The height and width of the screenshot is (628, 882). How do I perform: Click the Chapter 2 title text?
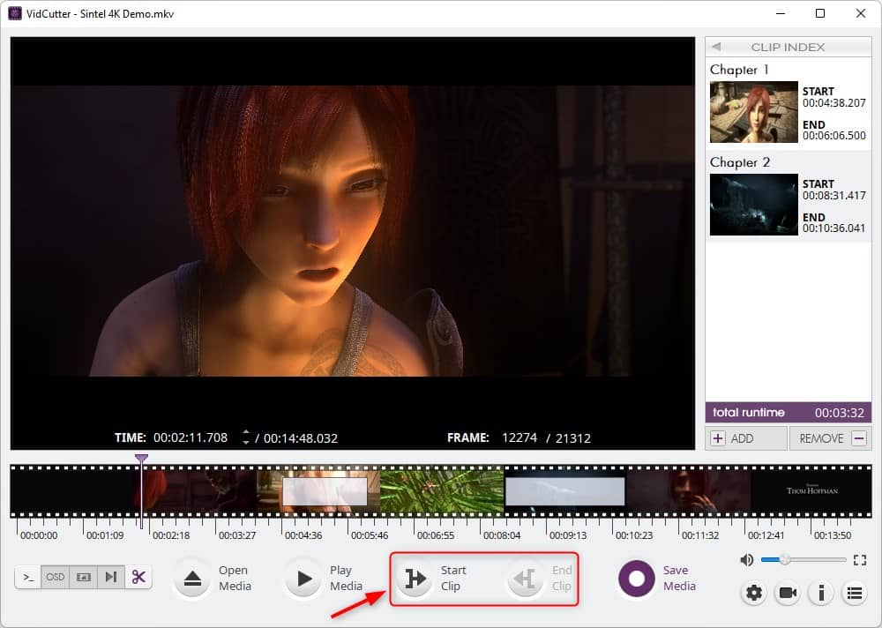[x=740, y=162]
